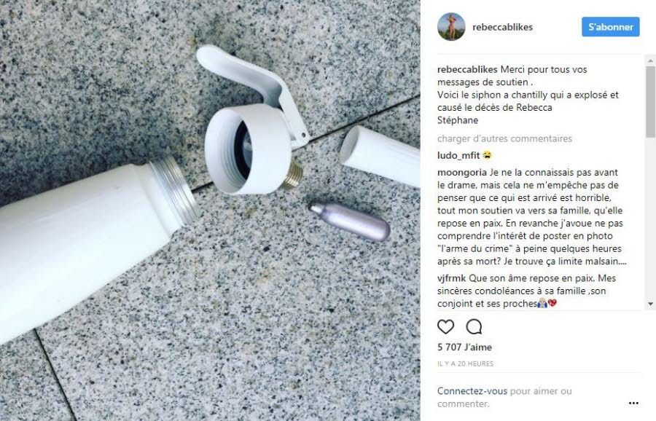
Task: Open rebeccablikes username in header
Action: tap(502, 27)
